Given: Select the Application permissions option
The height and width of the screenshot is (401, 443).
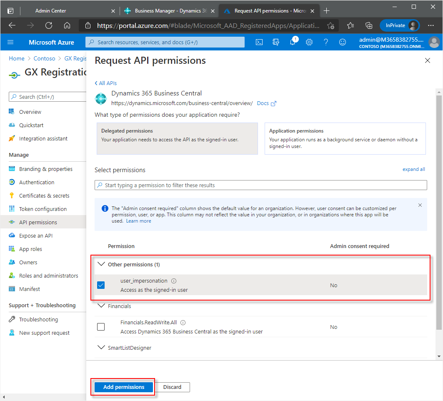Looking at the screenshot, I should coord(345,138).
